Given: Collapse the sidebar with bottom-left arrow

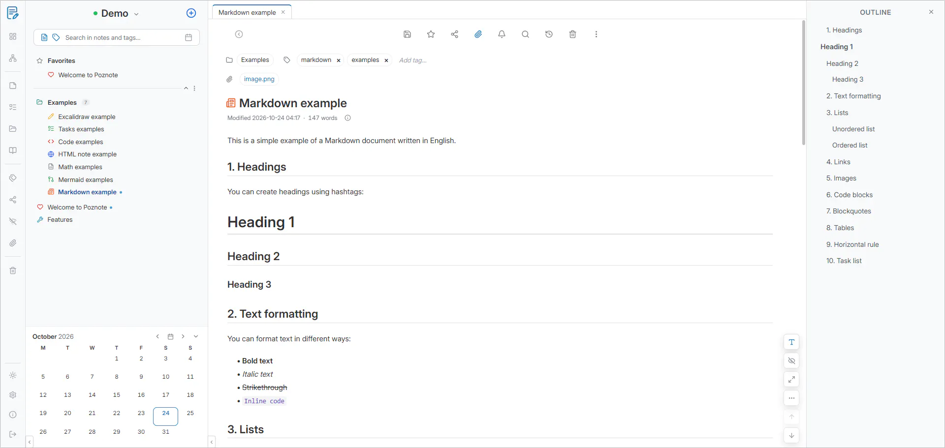Looking at the screenshot, I should pyautogui.click(x=30, y=442).
